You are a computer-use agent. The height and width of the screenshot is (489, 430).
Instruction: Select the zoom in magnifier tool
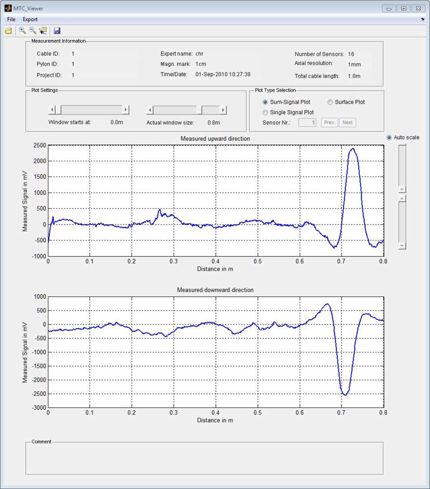(22, 31)
